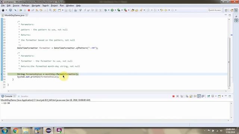
Task: Click the Debug bug icon in toolbar
Action: tap(105, 10)
